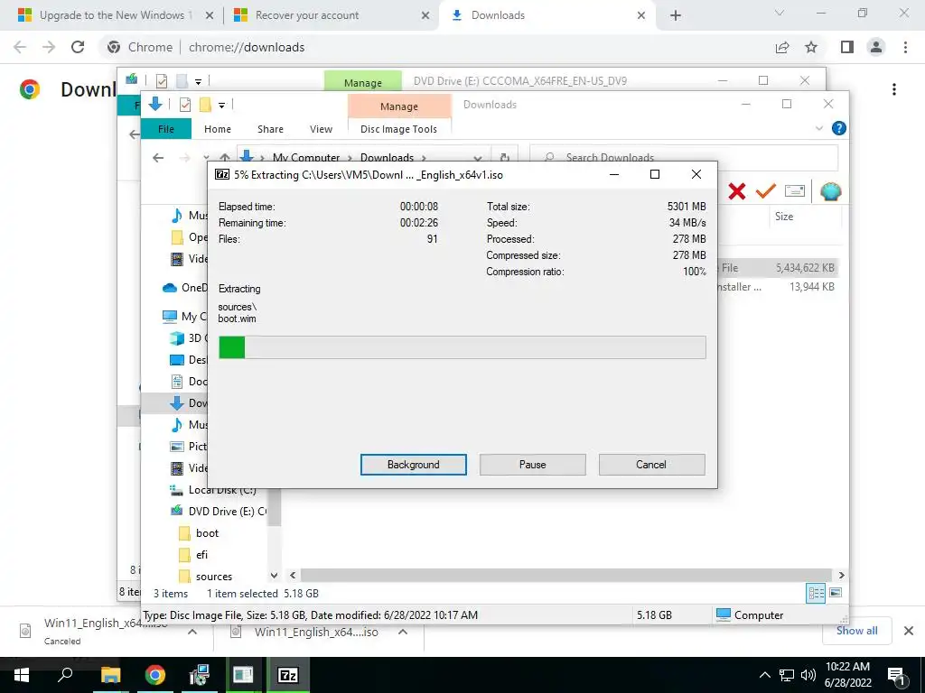This screenshot has width=925, height=693.
Task: Open volume control in system tray
Action: point(808,675)
